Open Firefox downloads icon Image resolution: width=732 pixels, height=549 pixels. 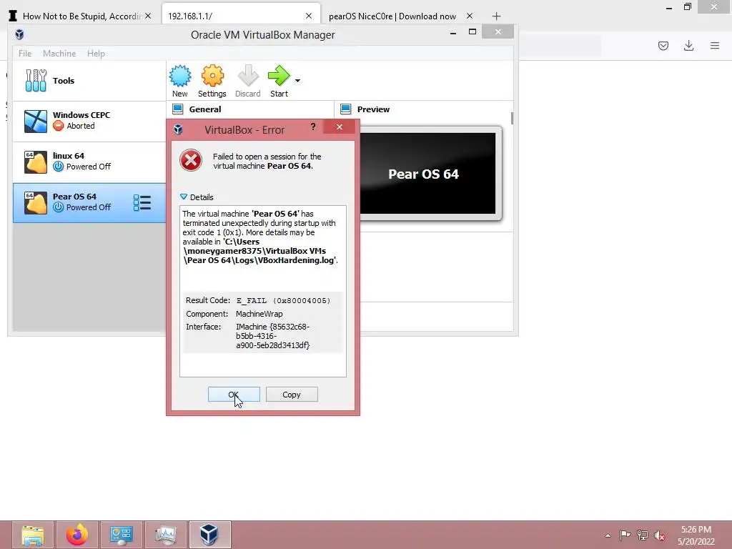[x=688, y=46]
